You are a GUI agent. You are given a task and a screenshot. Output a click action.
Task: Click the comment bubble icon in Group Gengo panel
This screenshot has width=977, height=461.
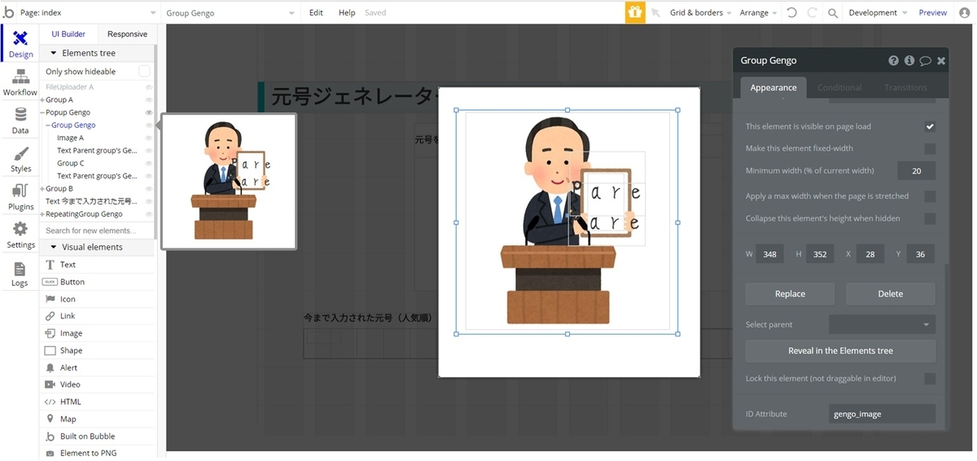(926, 60)
